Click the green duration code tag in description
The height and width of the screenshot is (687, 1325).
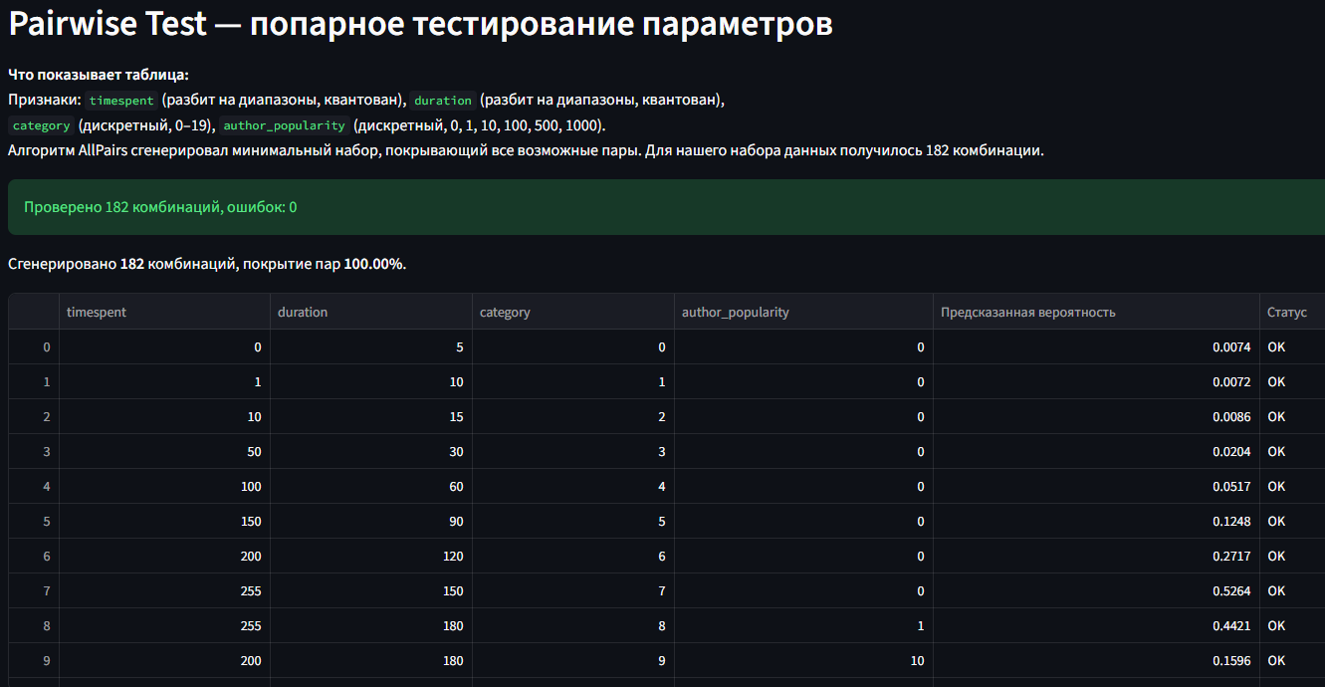click(443, 101)
